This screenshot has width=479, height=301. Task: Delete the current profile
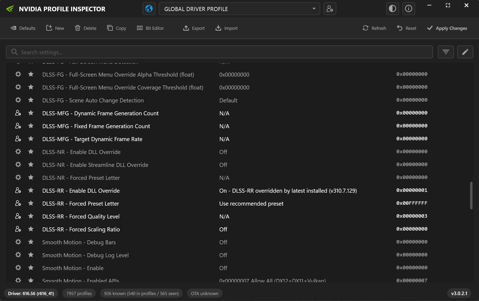[86, 28]
